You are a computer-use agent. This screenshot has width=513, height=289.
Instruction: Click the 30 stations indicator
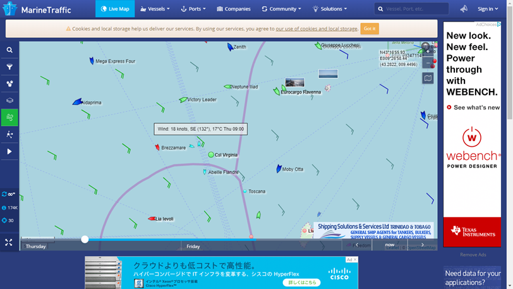(8, 221)
